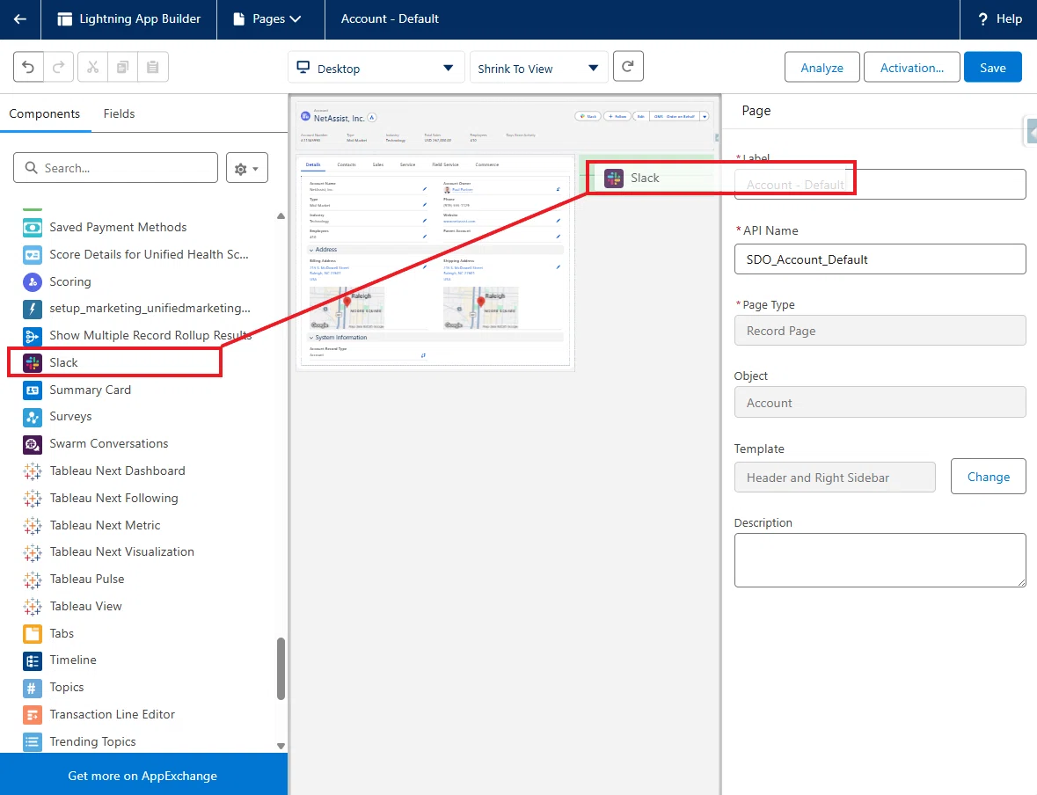Click the scroll down arrow of components list
The height and width of the screenshot is (795, 1037).
pyautogui.click(x=281, y=746)
